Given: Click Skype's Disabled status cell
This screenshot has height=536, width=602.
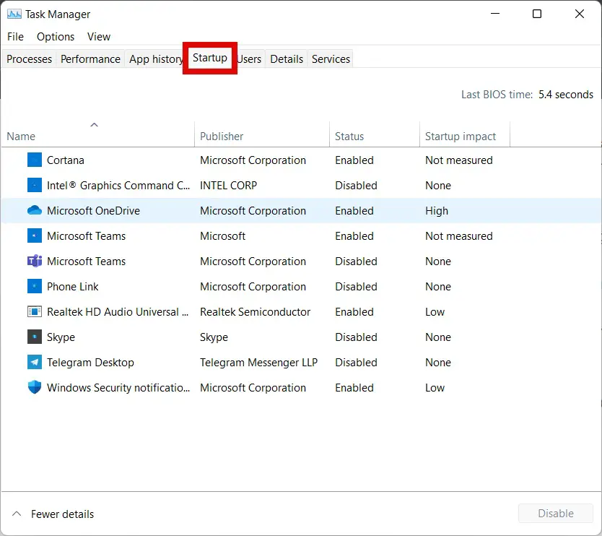Looking at the screenshot, I should pyautogui.click(x=356, y=337).
